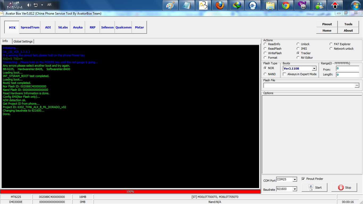Click the red and black arrows taskbar icon

click(335, 5)
